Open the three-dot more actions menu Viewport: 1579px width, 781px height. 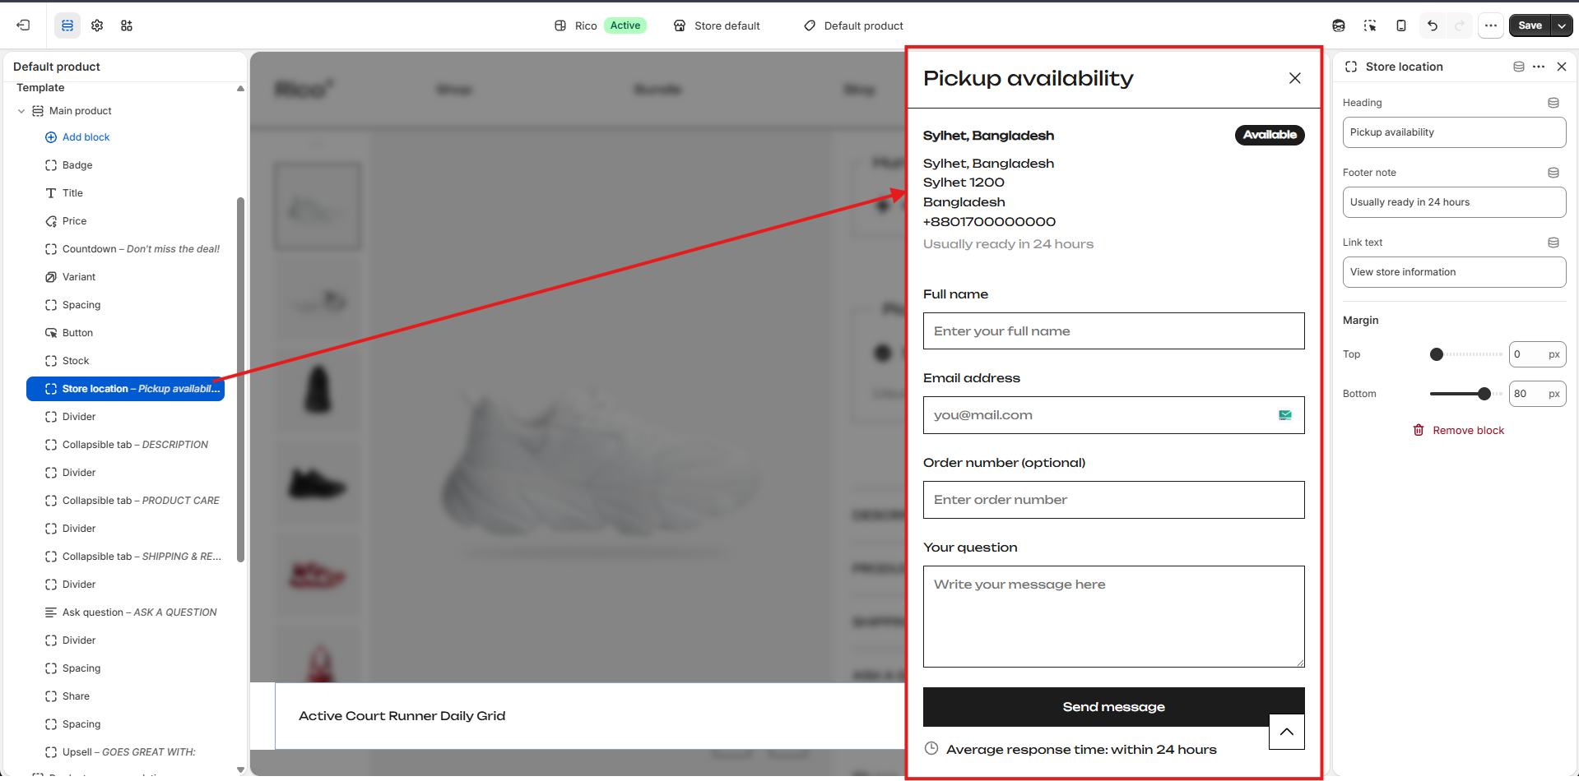click(x=1491, y=25)
